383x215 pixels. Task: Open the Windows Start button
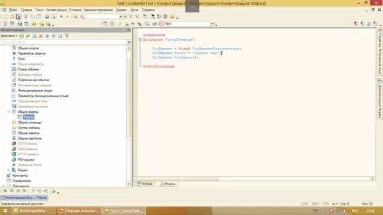click(x=5, y=211)
